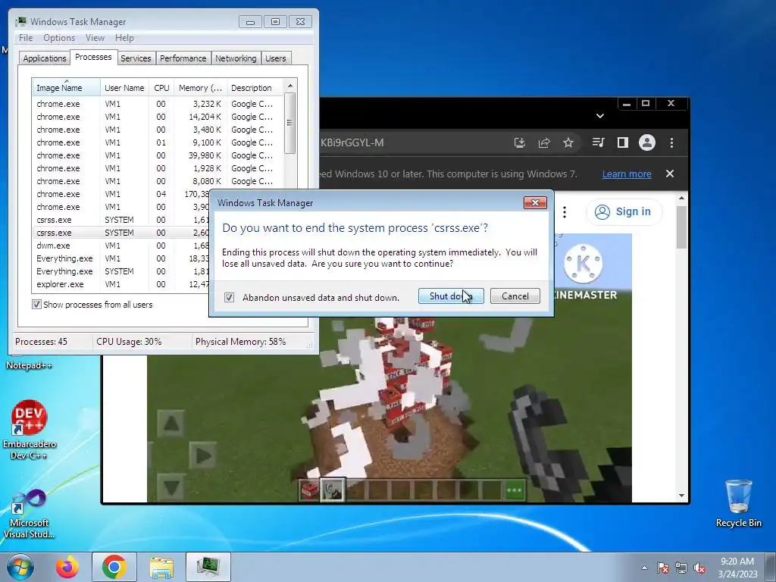Viewport: 776px width, 582px height.
Task: Sort processes by Memory column
Action: [x=200, y=88]
